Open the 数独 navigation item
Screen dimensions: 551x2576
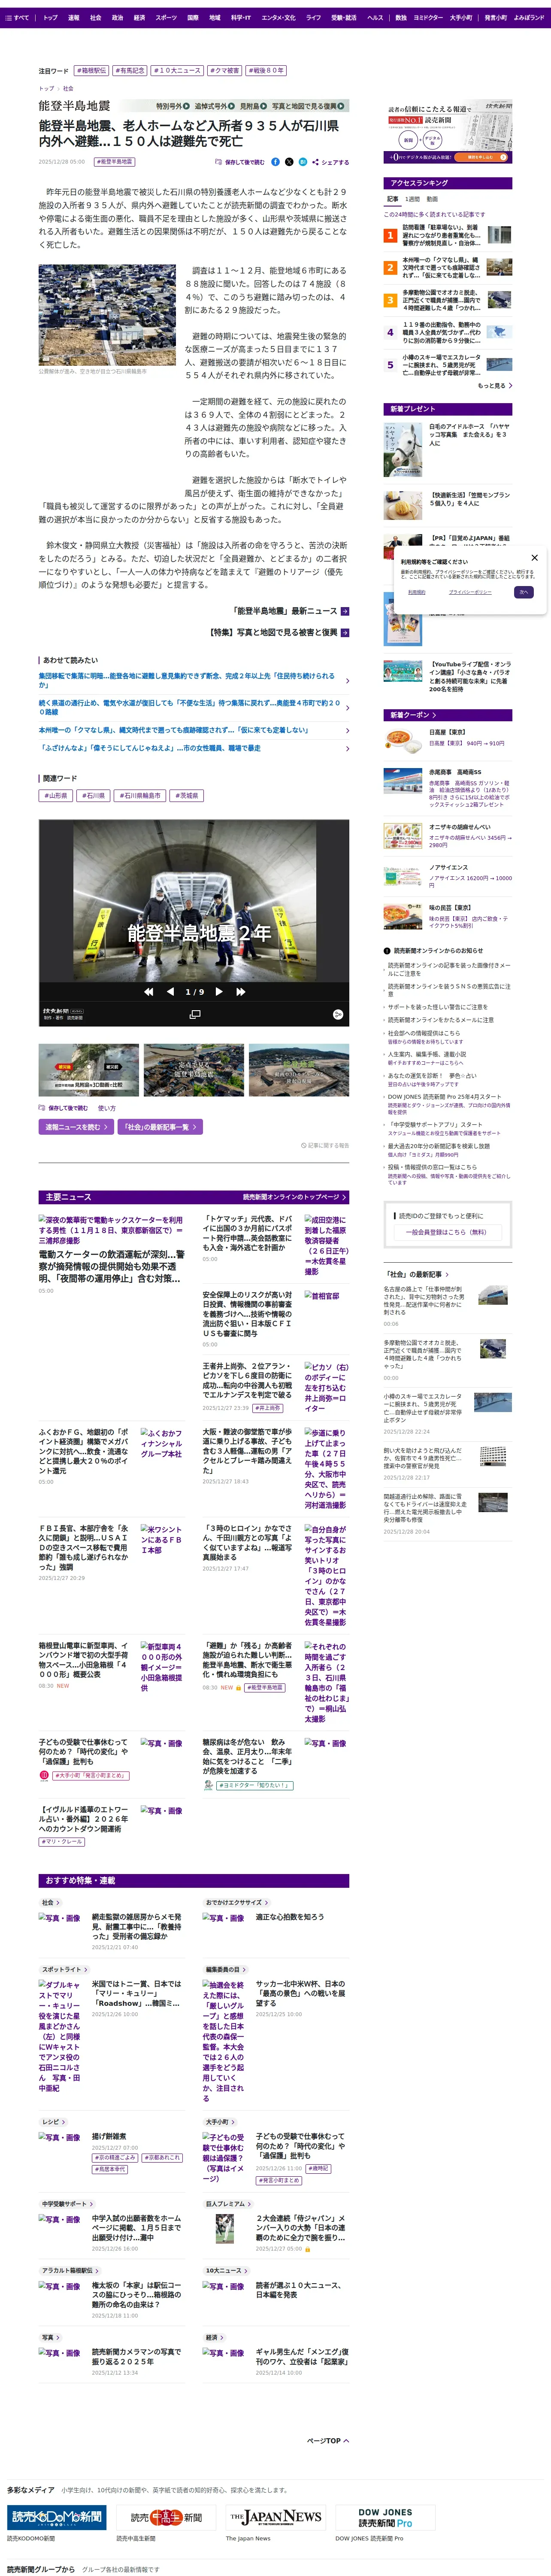point(400,18)
